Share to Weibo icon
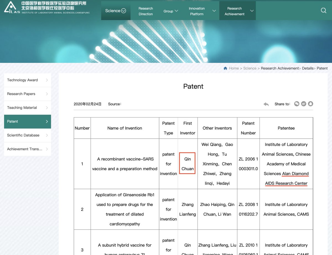This screenshot has height=255, width=332. point(304,104)
